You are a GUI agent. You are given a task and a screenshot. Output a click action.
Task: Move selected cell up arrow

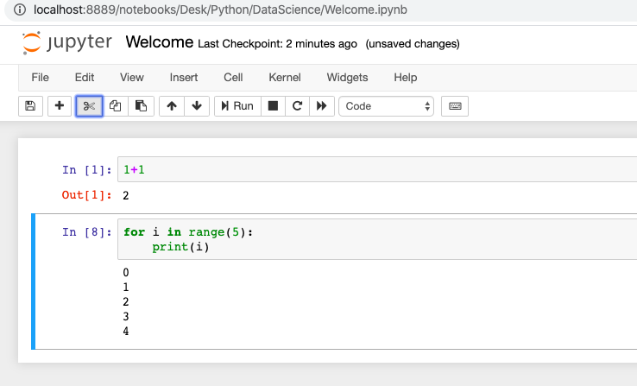(x=172, y=106)
